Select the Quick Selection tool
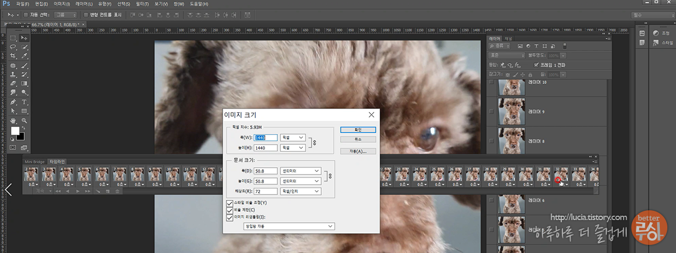The height and width of the screenshot is (253, 676). (24, 47)
